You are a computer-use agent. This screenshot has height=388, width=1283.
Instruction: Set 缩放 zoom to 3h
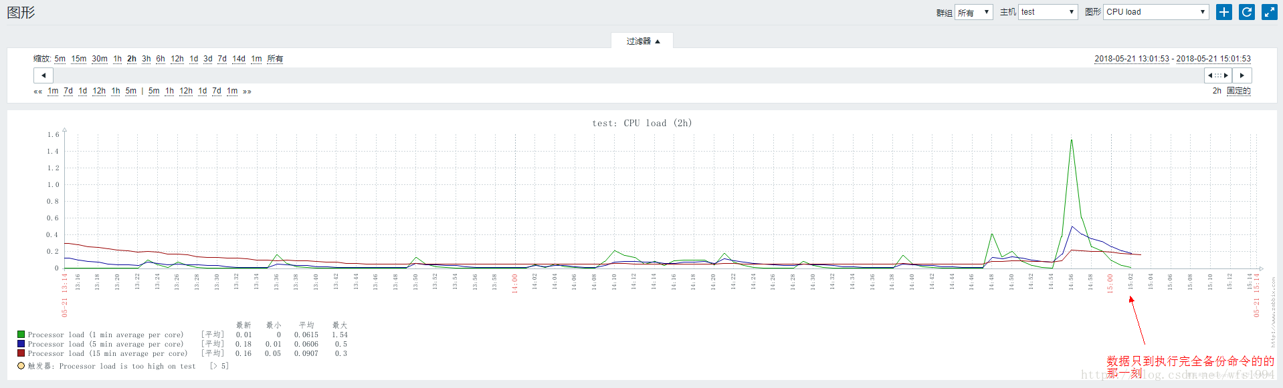click(146, 59)
